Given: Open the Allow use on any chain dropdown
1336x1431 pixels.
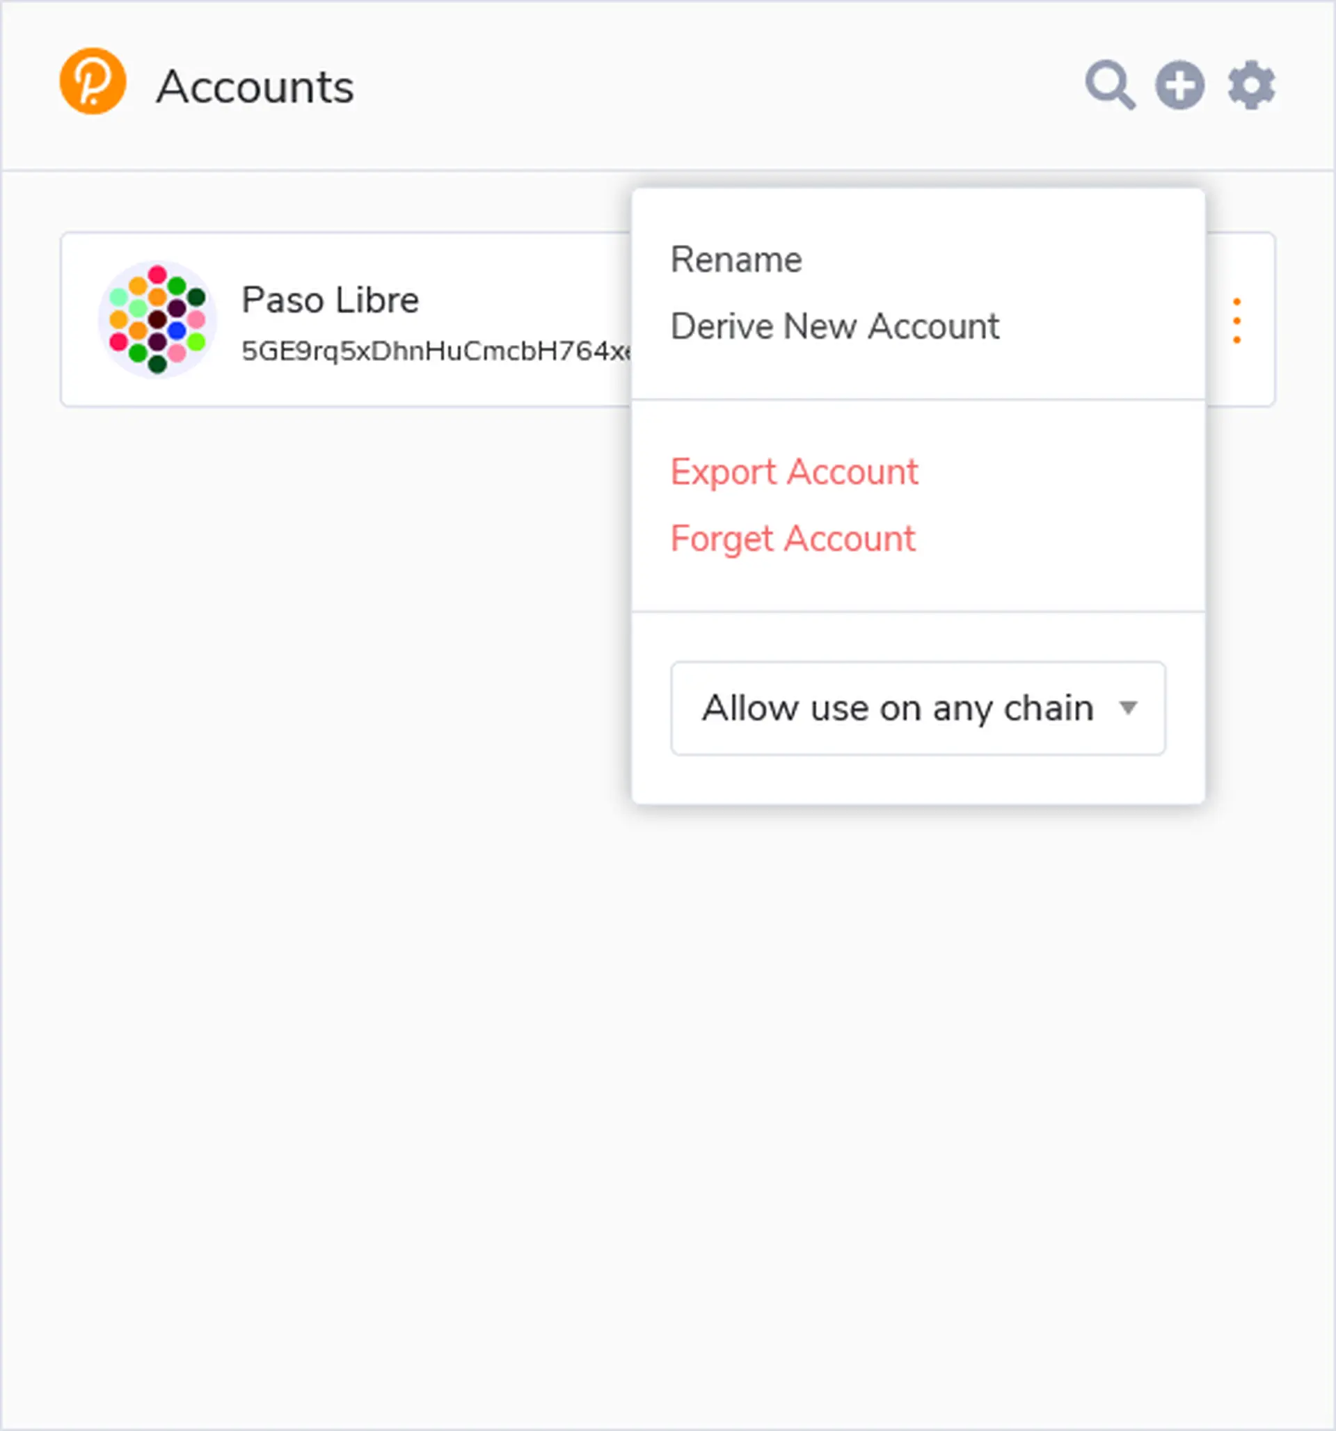Looking at the screenshot, I should pos(896,708).
